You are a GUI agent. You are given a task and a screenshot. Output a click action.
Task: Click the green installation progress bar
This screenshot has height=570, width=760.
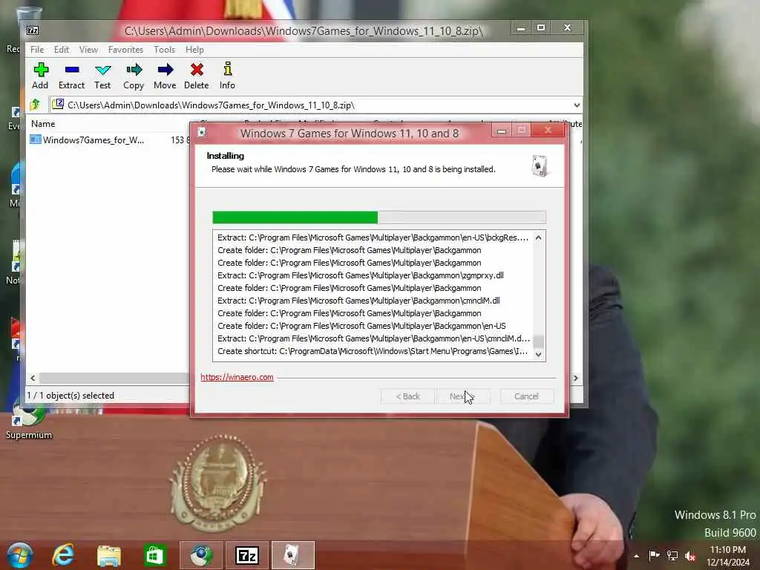click(379, 217)
